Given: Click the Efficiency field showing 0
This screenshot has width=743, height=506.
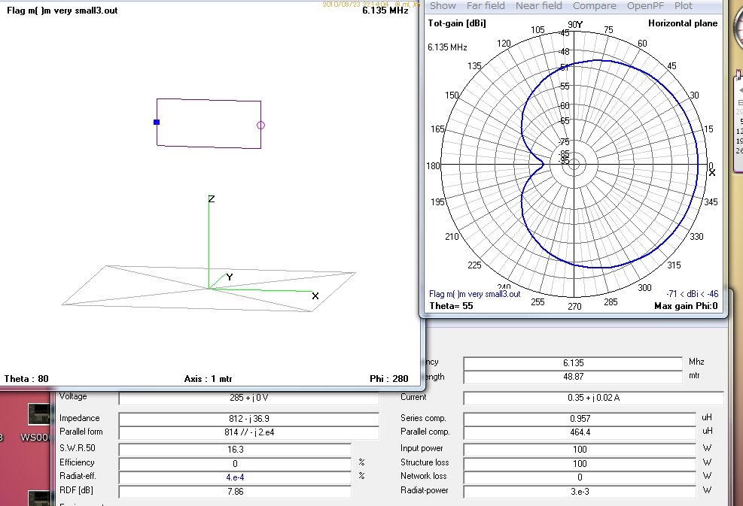Looking at the screenshot, I should pos(235,463).
